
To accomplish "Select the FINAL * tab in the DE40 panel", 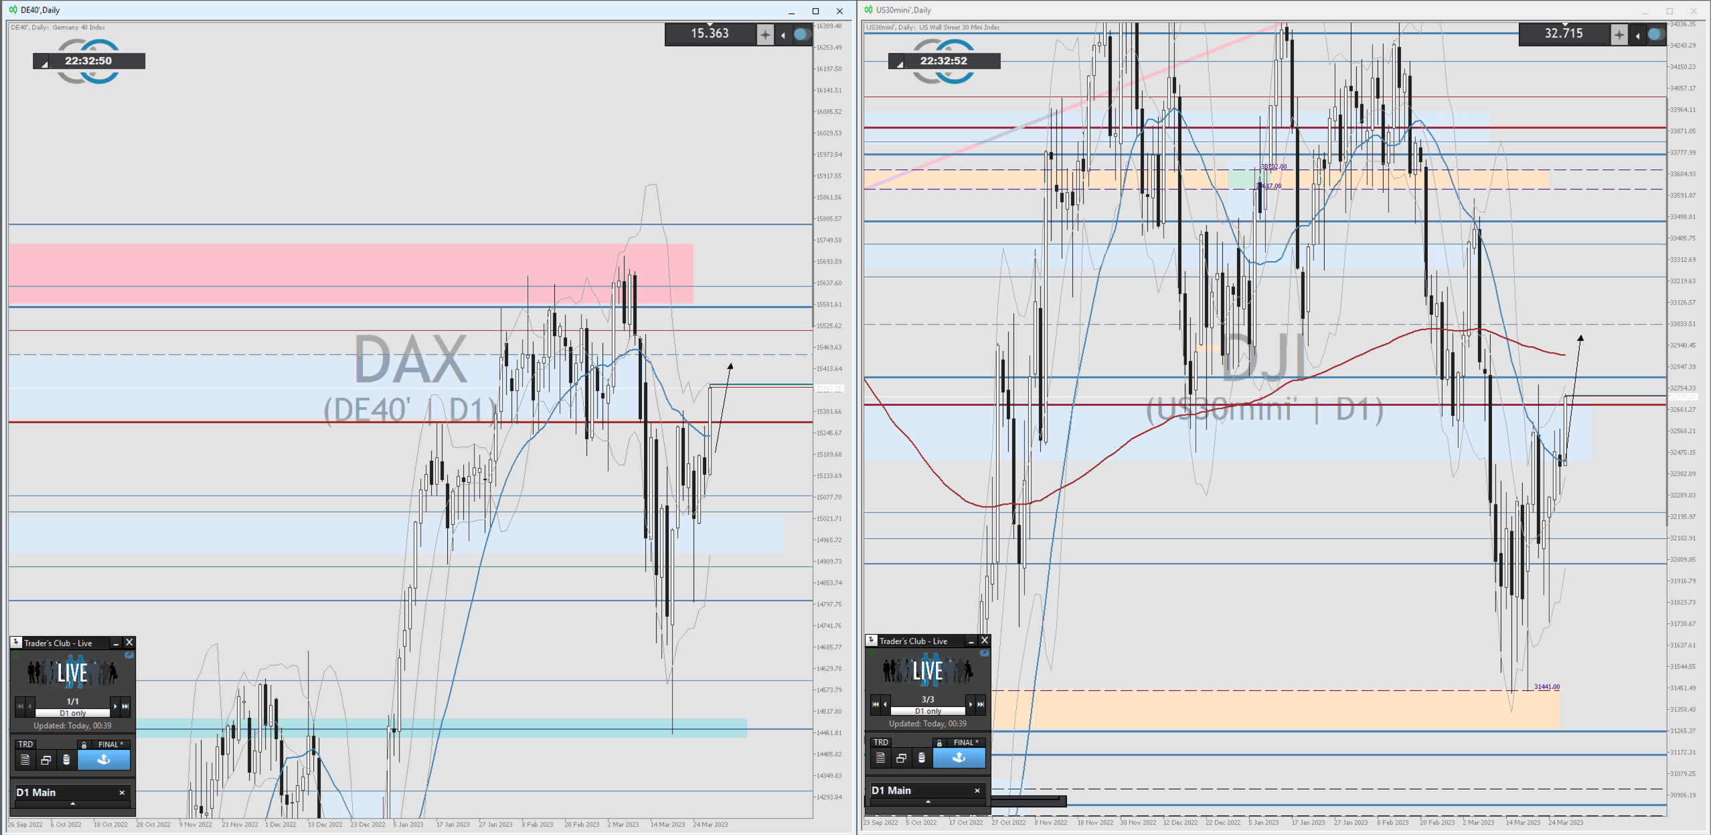I will point(110,744).
